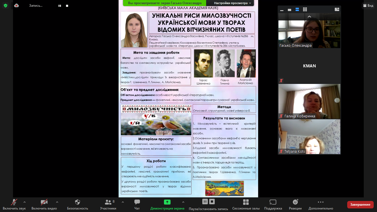Stop recording using square beside Запись label

click(67, 6)
